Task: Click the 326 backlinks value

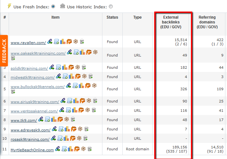Action: [184, 89]
